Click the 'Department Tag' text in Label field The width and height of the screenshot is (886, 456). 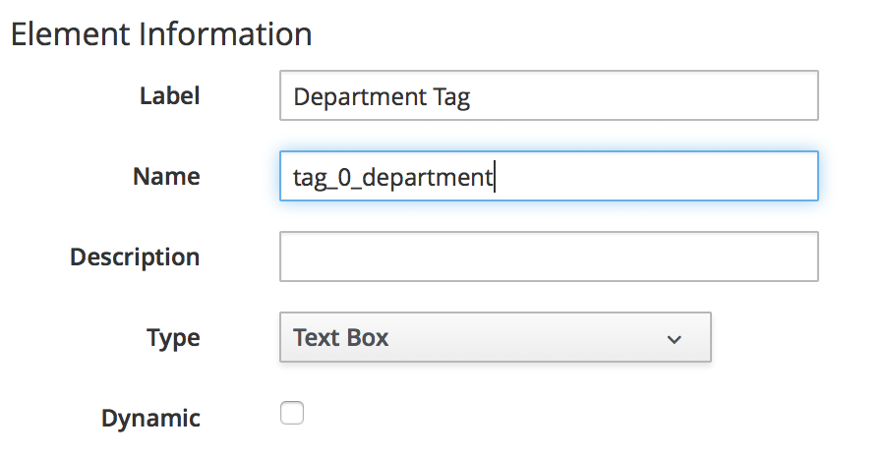tap(382, 97)
